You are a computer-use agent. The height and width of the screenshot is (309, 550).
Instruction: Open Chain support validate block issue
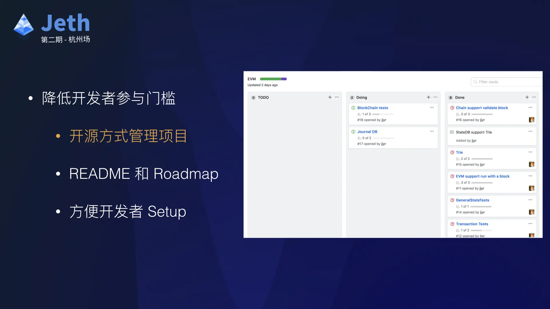[x=482, y=108]
